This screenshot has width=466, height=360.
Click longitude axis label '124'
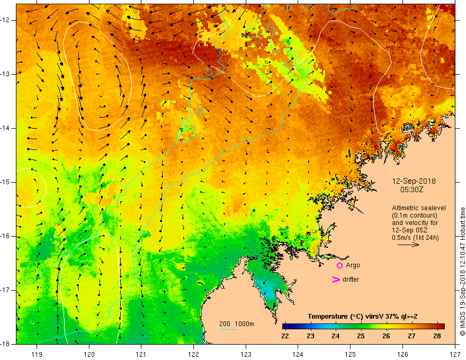click(x=298, y=354)
